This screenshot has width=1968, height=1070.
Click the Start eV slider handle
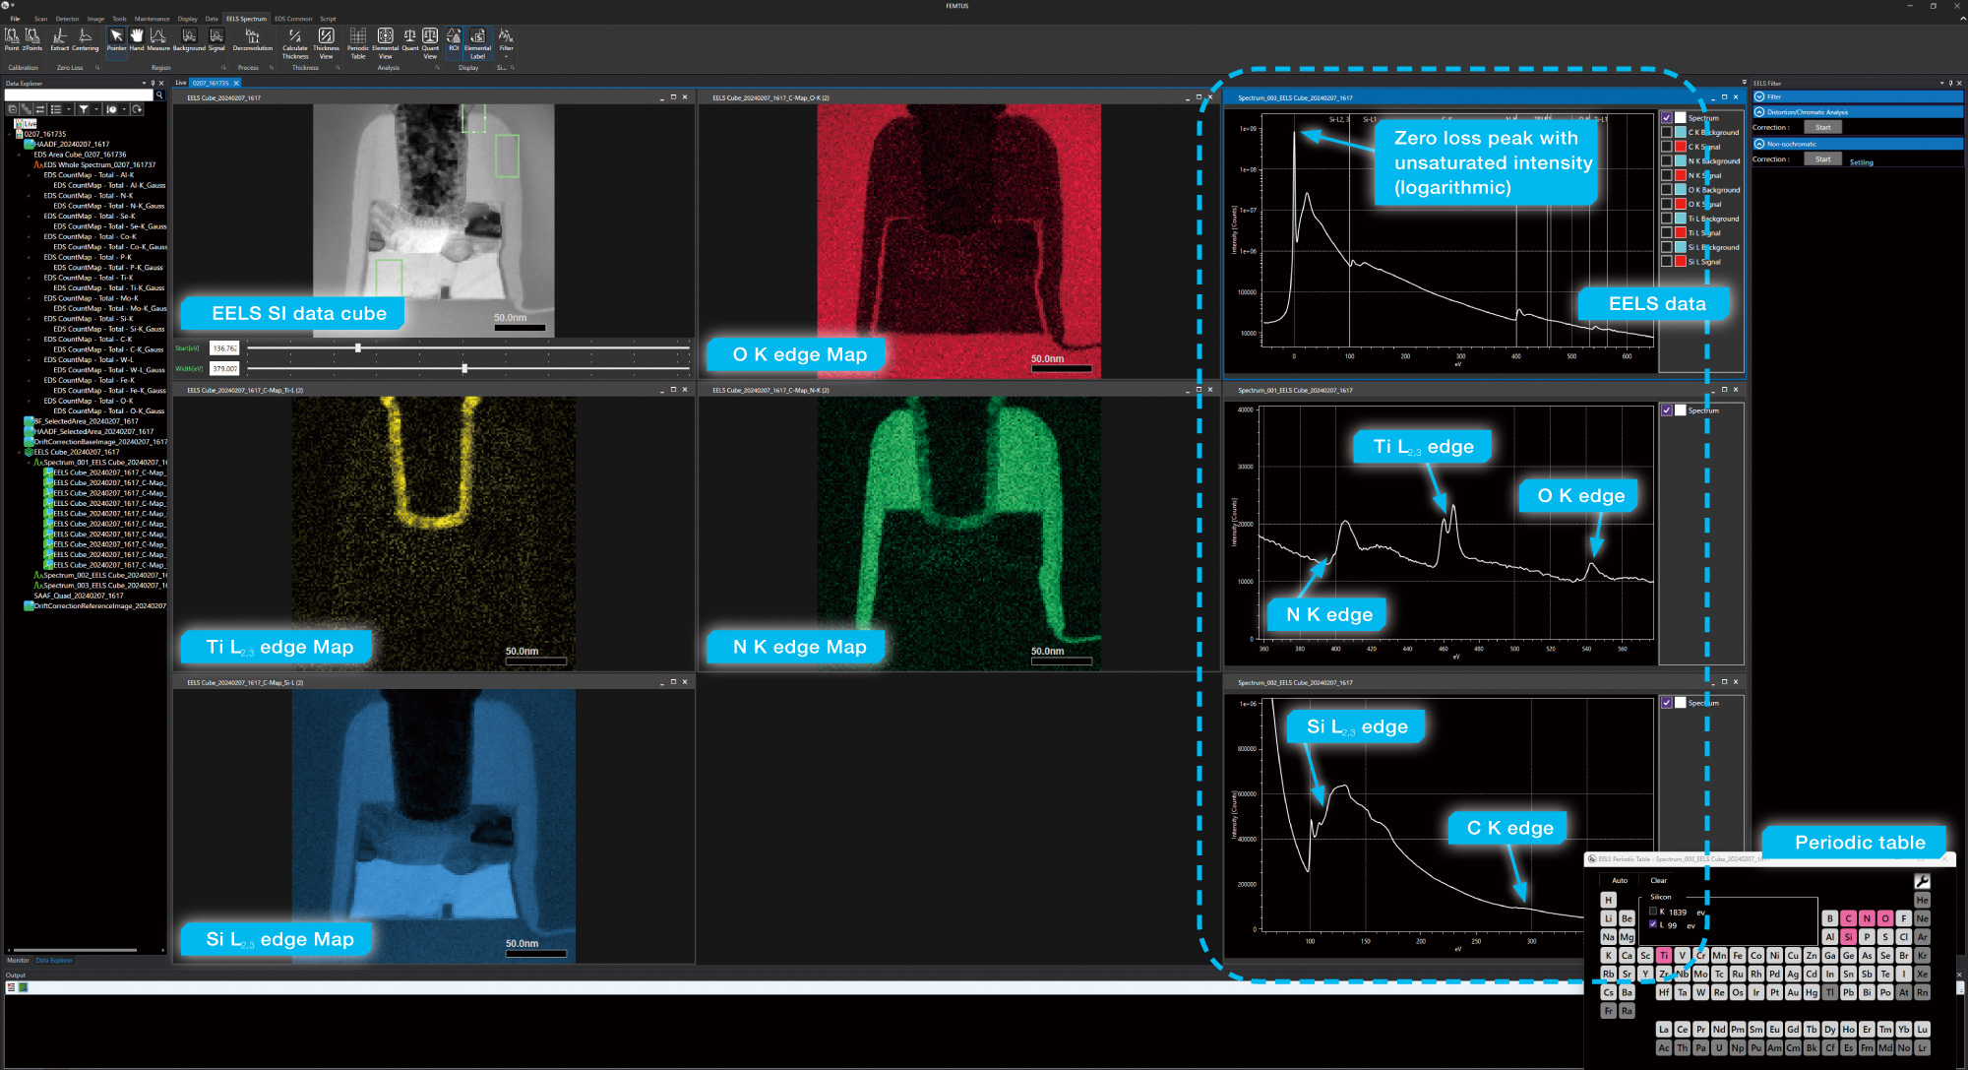(358, 347)
